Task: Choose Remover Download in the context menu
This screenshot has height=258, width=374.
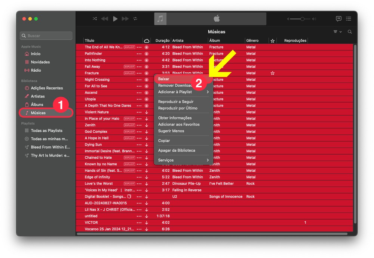Action: pos(175,85)
